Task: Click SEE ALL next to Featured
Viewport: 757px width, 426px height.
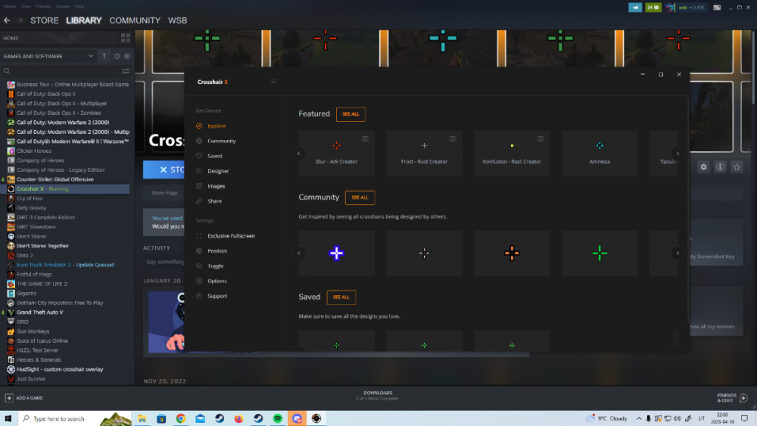Action: pyautogui.click(x=350, y=114)
